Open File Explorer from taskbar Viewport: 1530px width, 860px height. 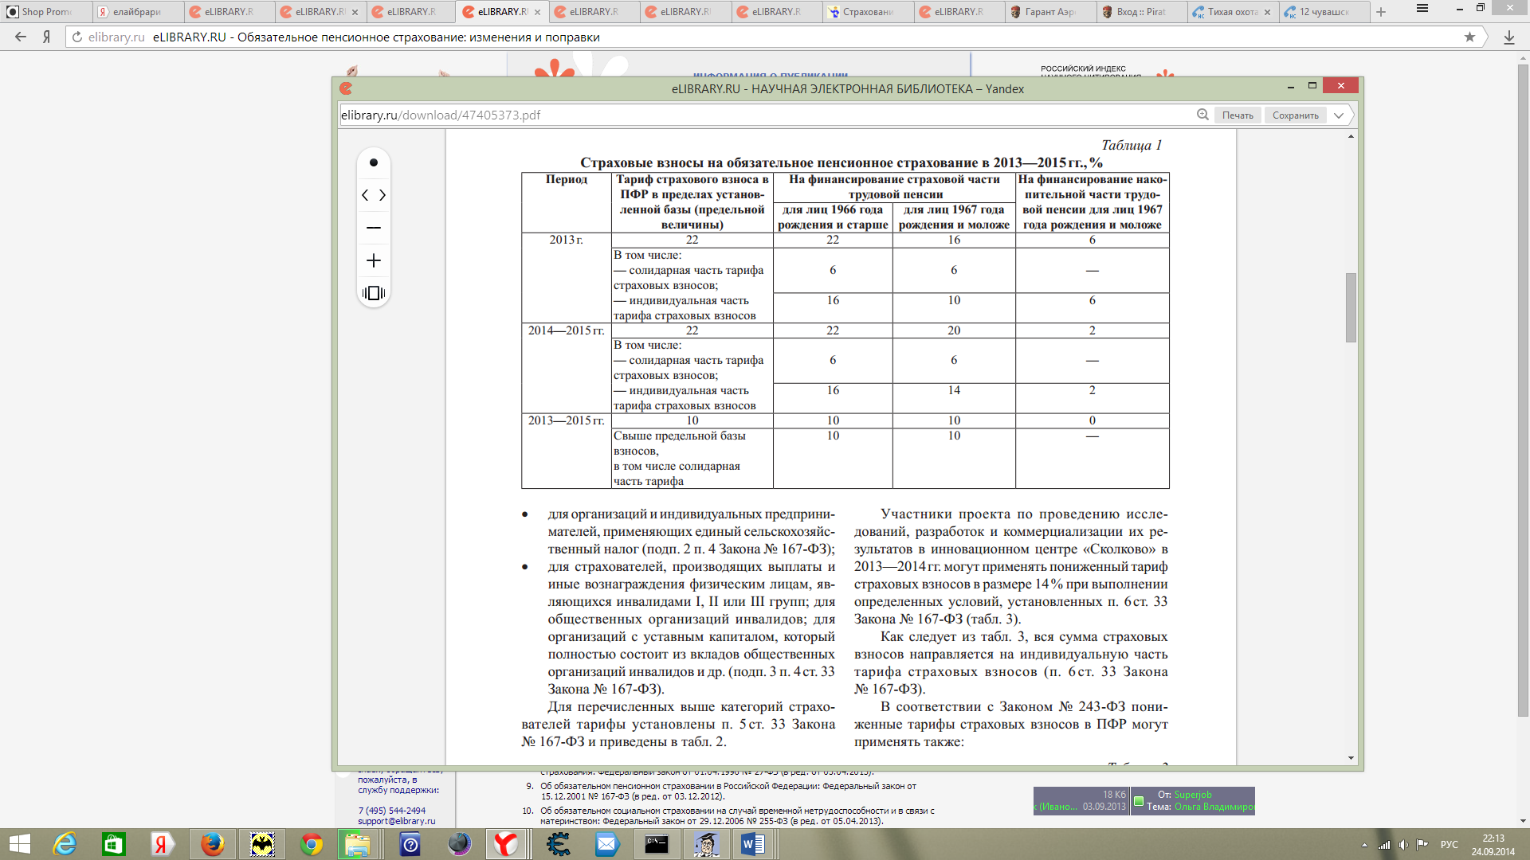357,844
